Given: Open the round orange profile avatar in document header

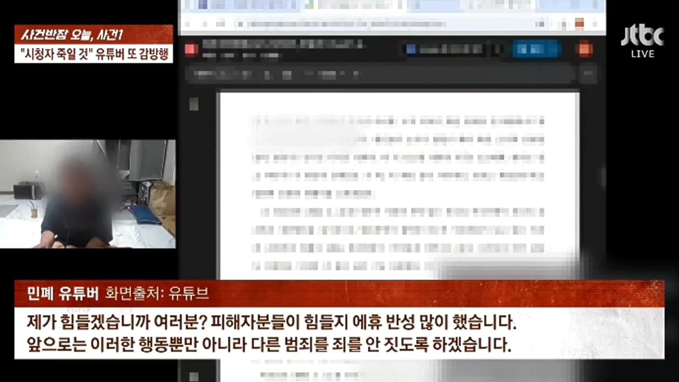Looking at the screenshot, I should click(584, 49).
